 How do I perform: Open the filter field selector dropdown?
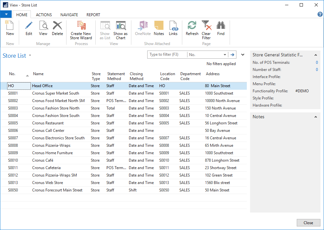click(225, 55)
